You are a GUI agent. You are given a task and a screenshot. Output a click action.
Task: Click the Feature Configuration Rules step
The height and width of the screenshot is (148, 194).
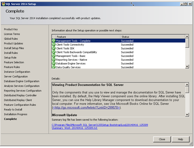click(x=20, y=105)
